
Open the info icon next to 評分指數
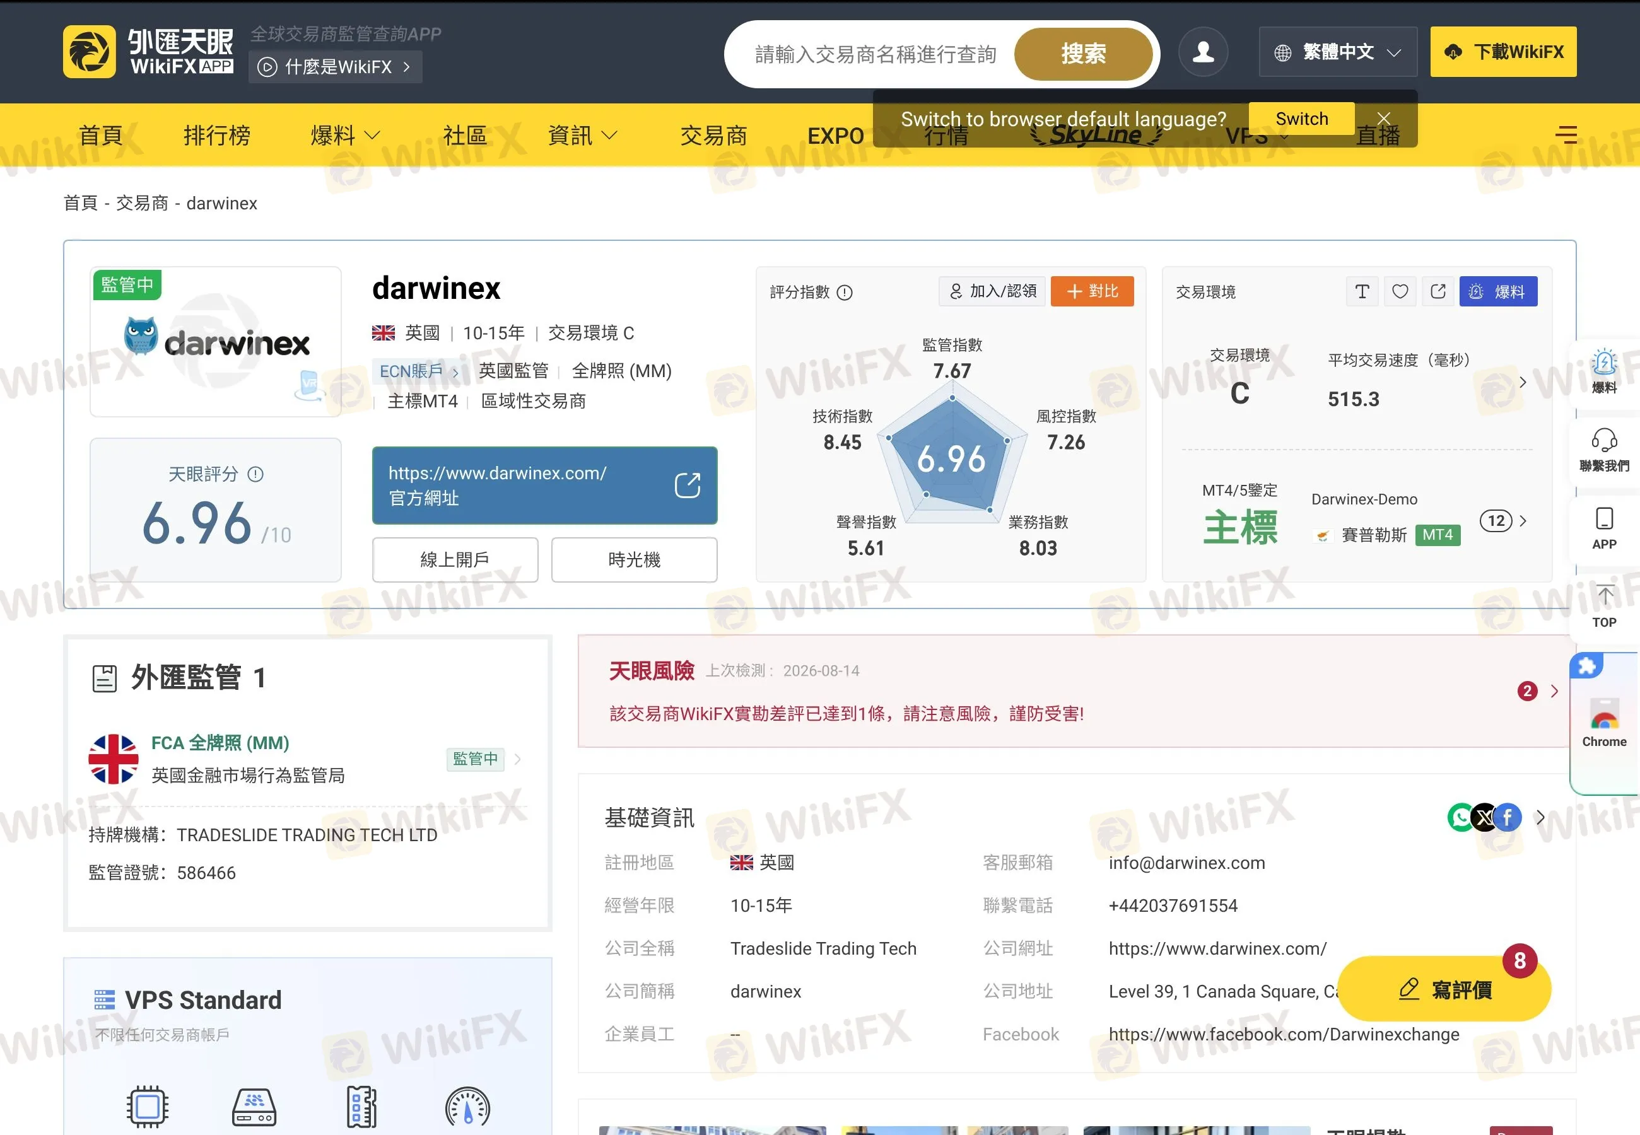click(844, 293)
